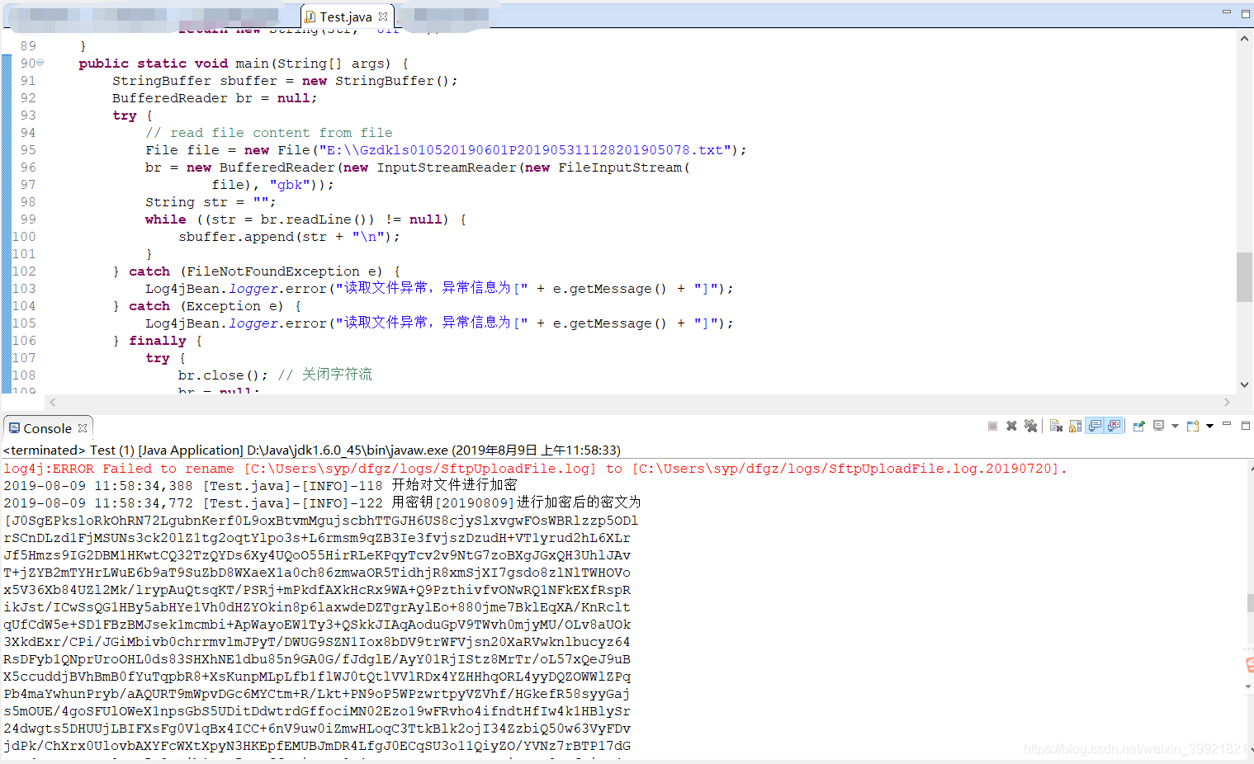Click the comment "// read file content from file"
Viewport: 1254px width, 764px height.
269,133
